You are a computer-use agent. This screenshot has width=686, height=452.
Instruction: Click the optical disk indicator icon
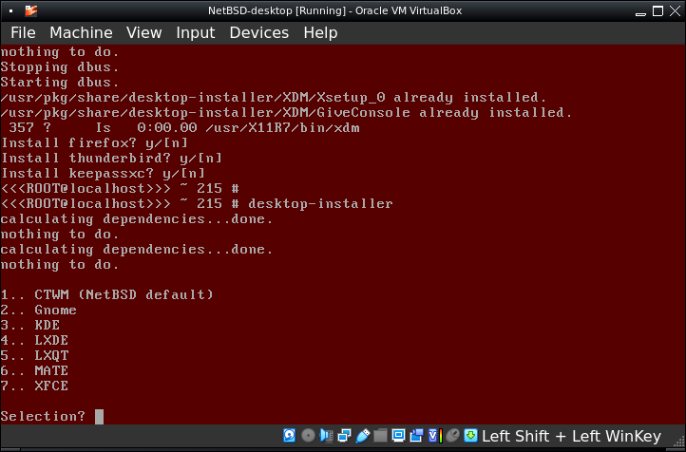(x=309, y=436)
